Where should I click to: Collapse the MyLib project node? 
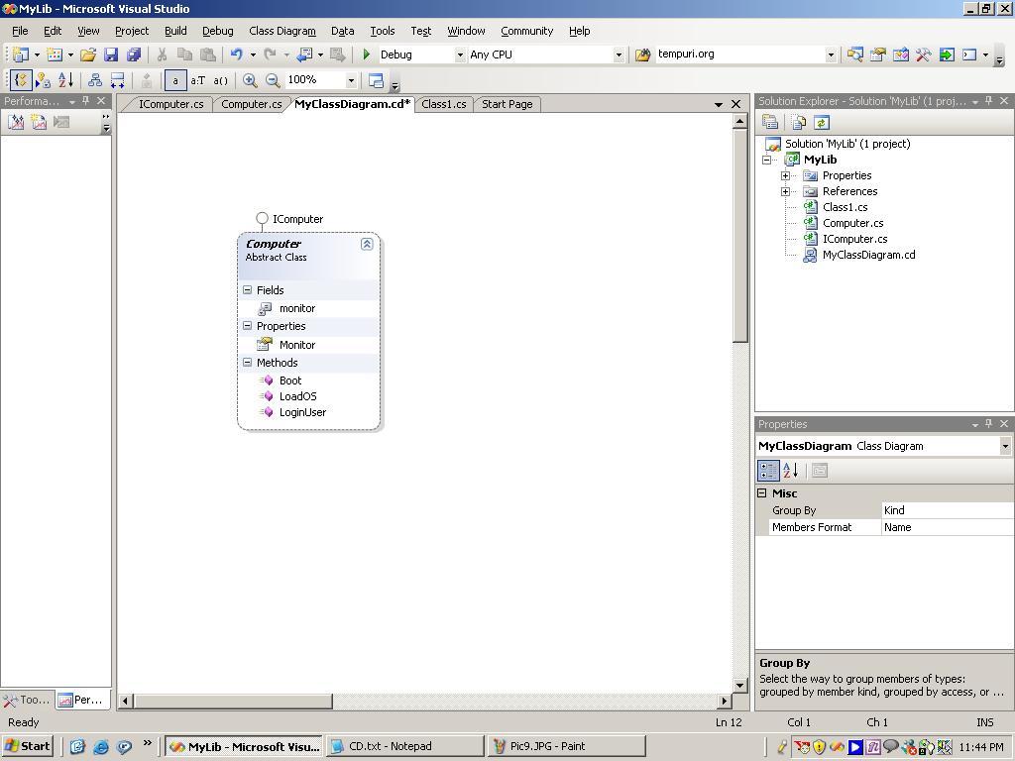point(767,160)
